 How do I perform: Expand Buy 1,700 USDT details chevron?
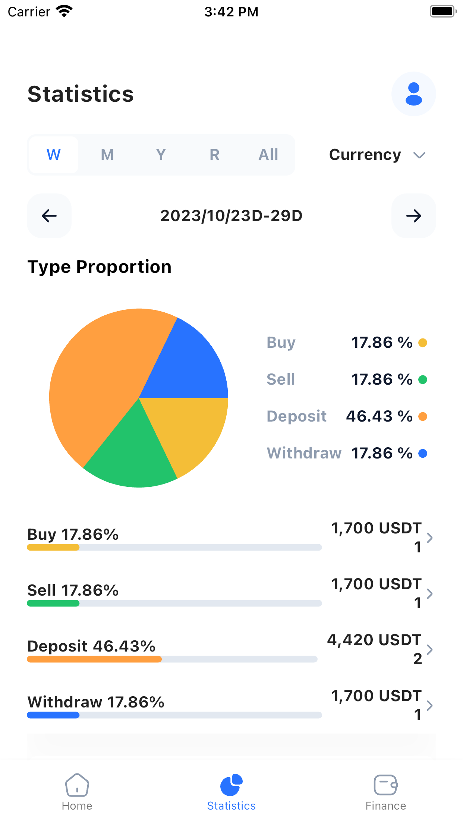[x=429, y=537]
